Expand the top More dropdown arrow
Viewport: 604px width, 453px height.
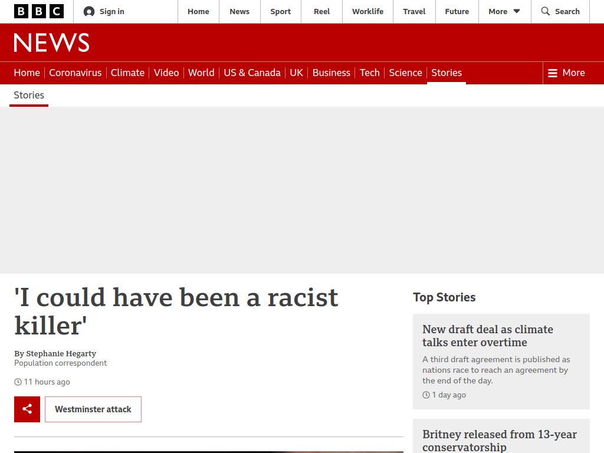point(517,12)
